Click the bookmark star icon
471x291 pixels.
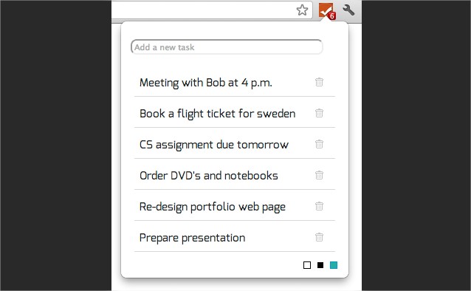coord(302,10)
